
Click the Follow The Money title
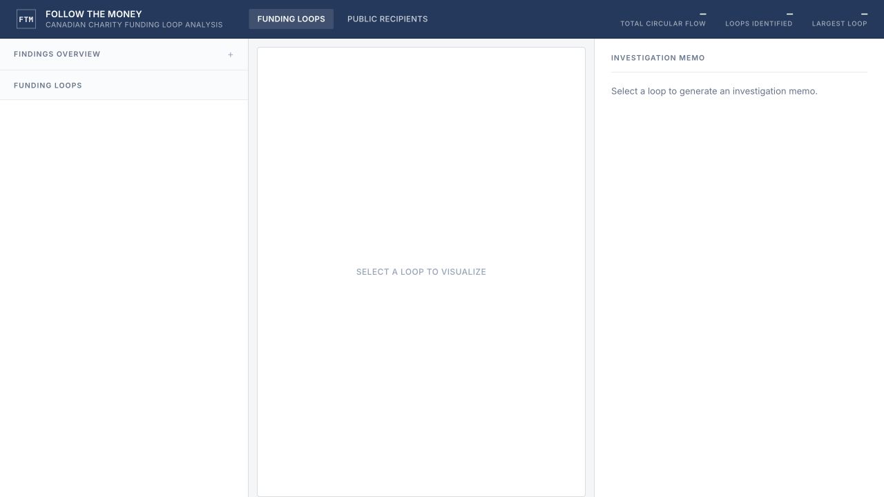coord(94,14)
